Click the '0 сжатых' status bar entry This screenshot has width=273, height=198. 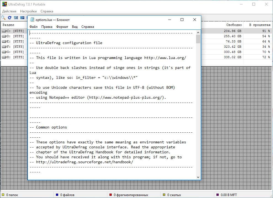[174, 195]
